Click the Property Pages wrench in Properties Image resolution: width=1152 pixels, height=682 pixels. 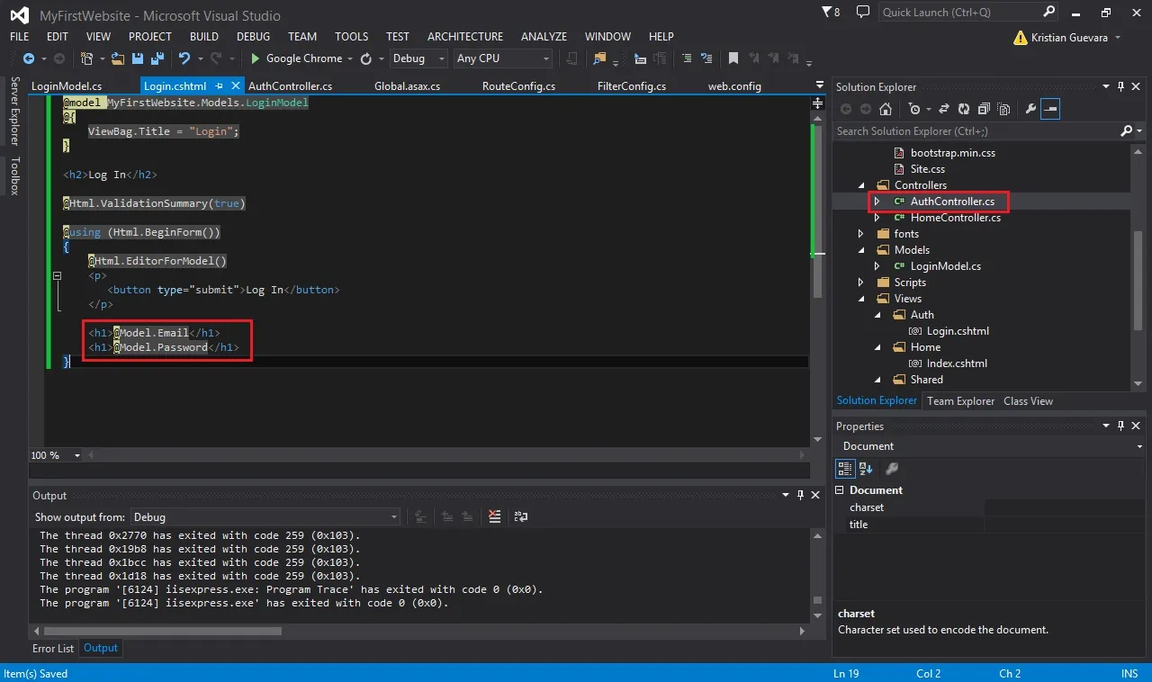tap(892, 468)
